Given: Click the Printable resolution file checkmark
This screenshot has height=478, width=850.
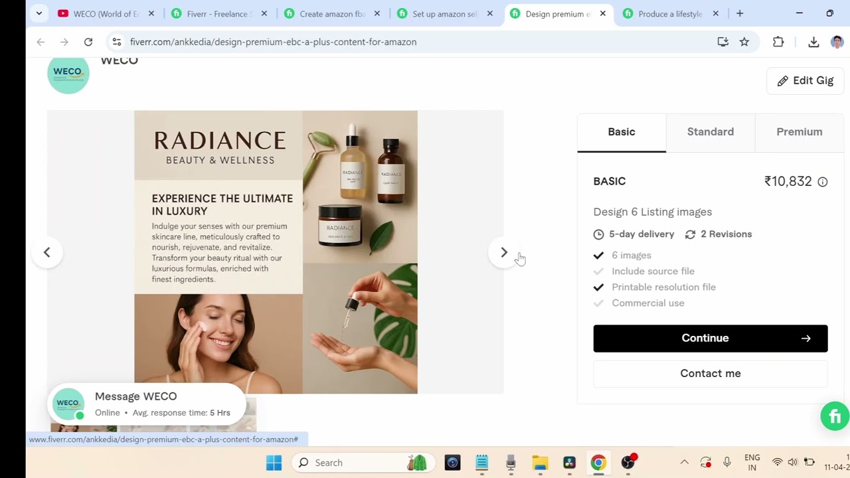Looking at the screenshot, I should click(598, 287).
